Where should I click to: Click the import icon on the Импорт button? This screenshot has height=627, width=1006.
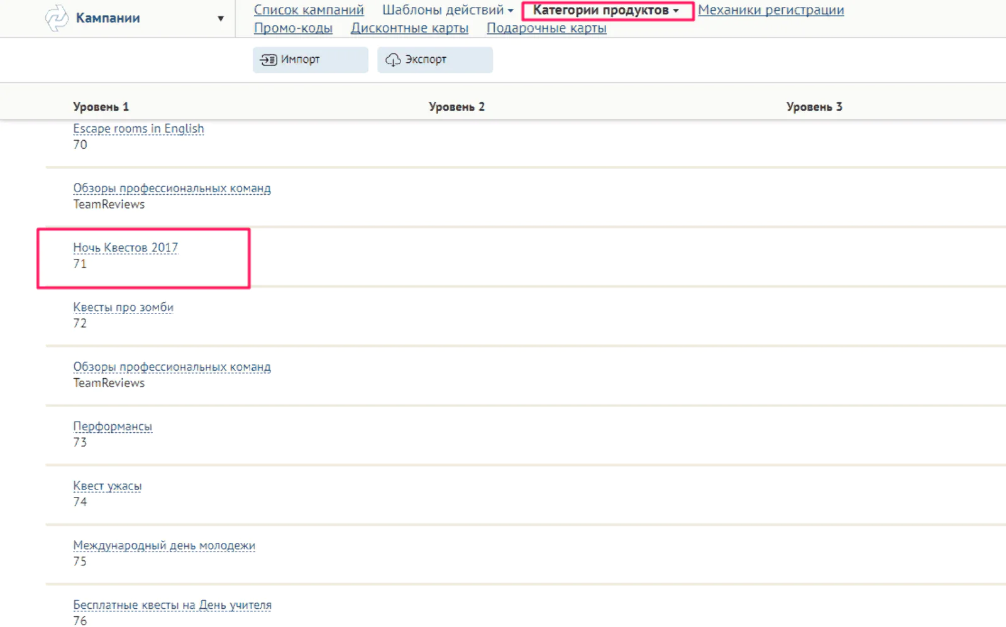coord(268,60)
